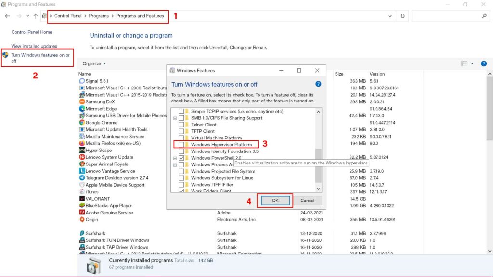The image size is (493, 277).
Task: Expand SMB 1.0/CIFS File Sharing Support node
Action: (175, 118)
